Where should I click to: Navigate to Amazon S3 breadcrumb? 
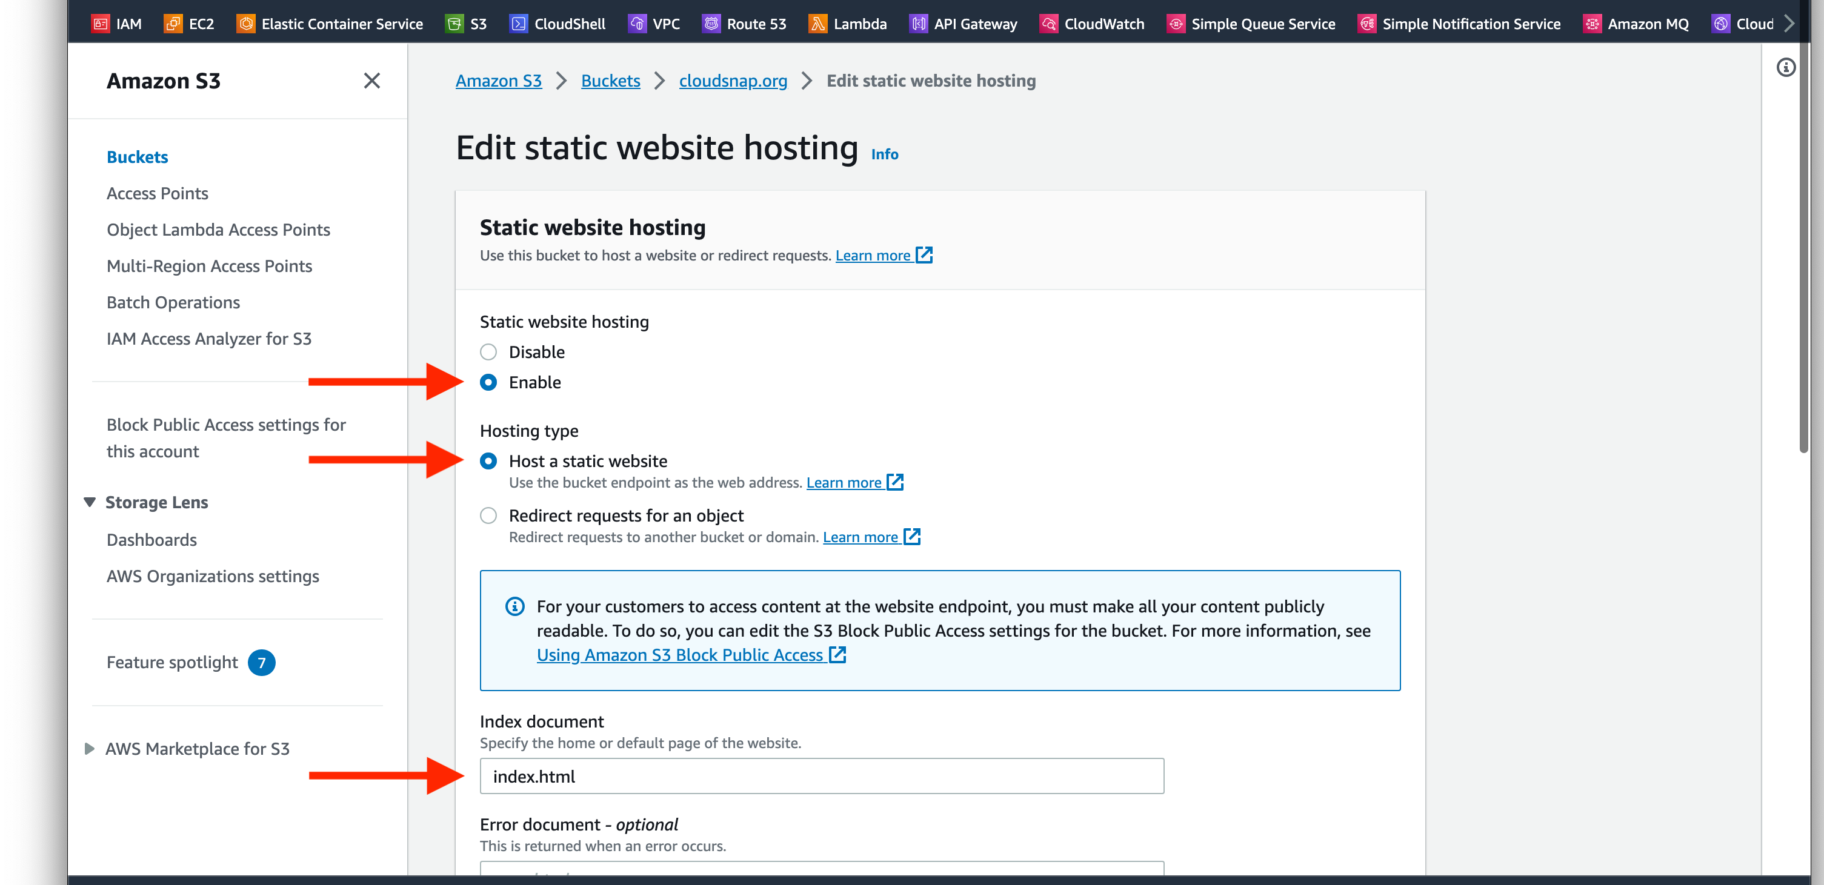499,81
